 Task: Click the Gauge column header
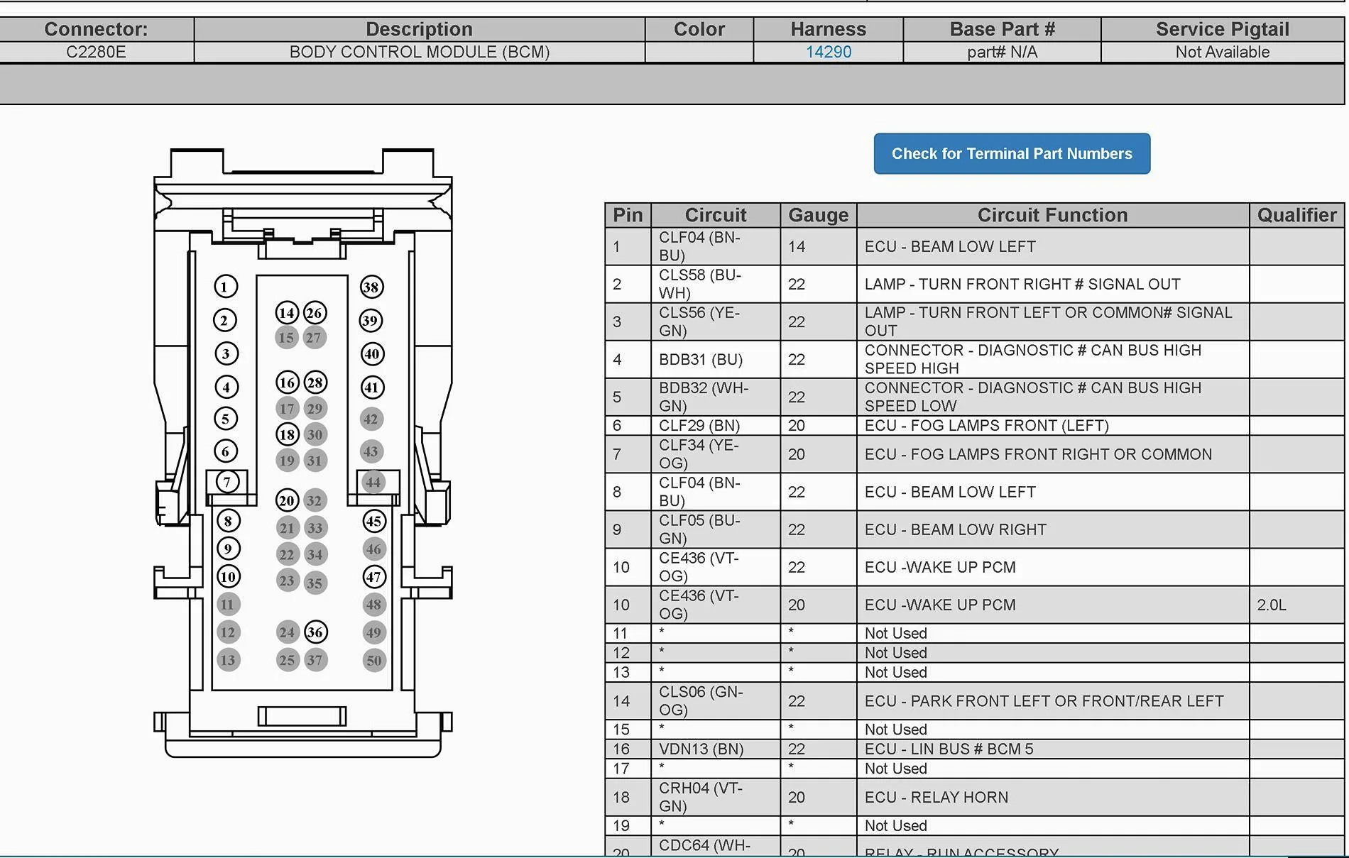[x=818, y=215]
